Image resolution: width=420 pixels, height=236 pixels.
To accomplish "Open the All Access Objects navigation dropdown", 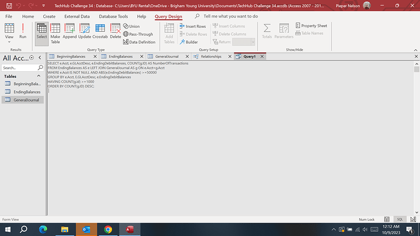I will tap(32, 58).
